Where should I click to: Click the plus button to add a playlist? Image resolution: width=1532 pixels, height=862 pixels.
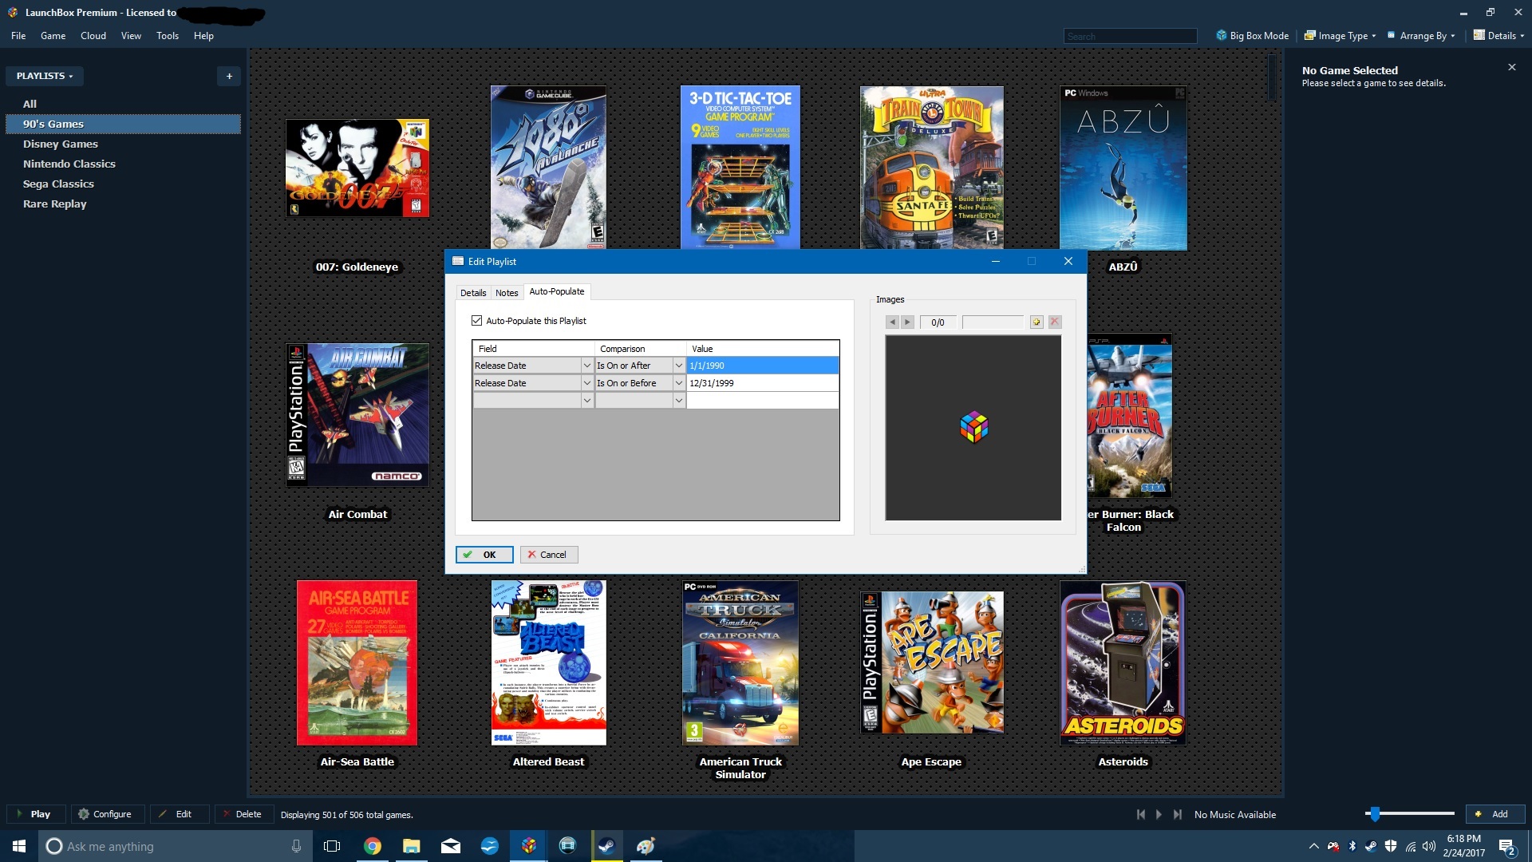click(229, 76)
